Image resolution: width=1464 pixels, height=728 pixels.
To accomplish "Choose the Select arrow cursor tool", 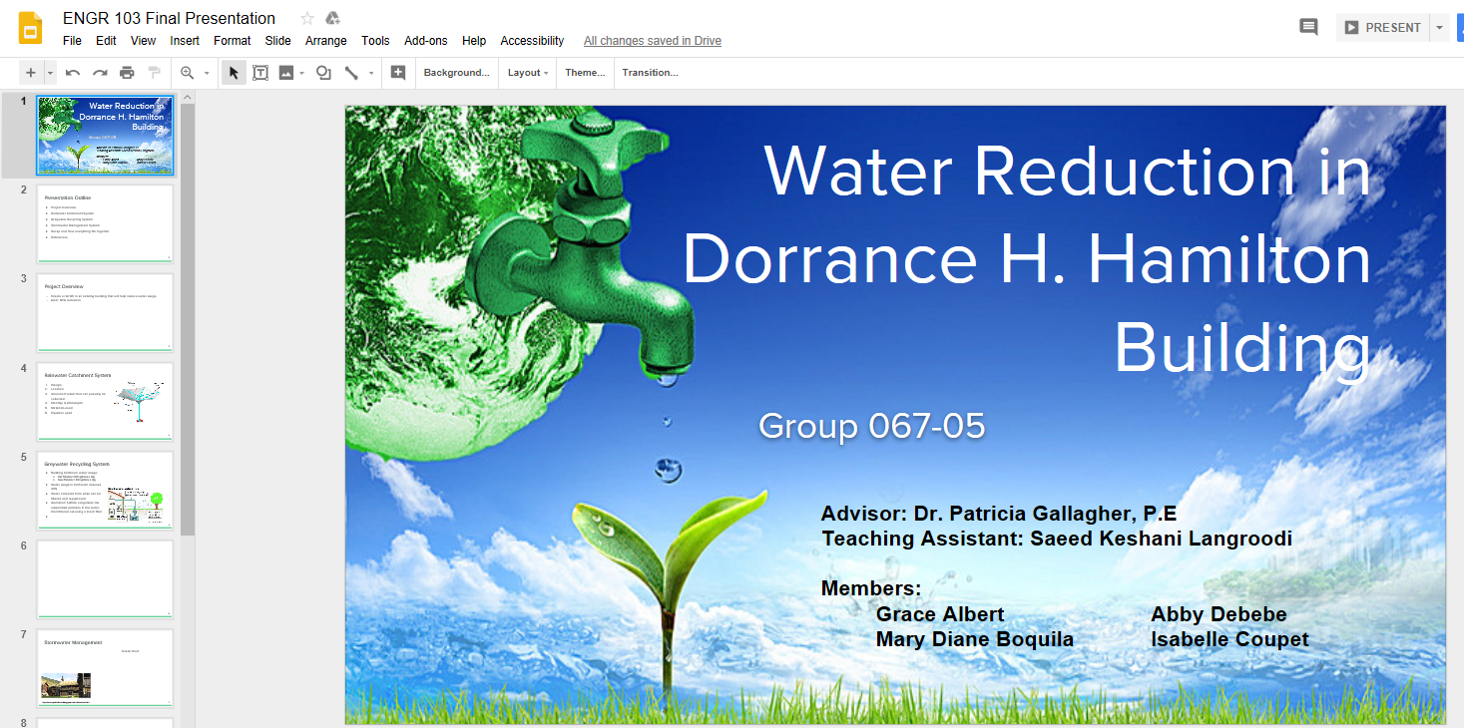I will (x=234, y=73).
